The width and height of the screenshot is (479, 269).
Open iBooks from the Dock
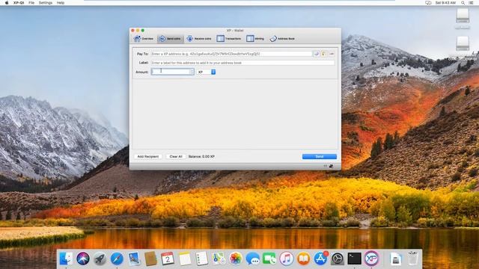pos(303,259)
